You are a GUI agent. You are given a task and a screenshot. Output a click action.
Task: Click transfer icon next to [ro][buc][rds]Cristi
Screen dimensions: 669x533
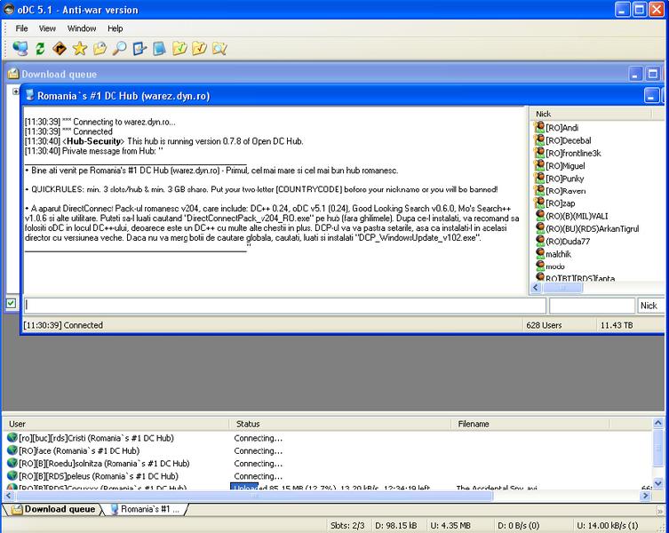12,437
